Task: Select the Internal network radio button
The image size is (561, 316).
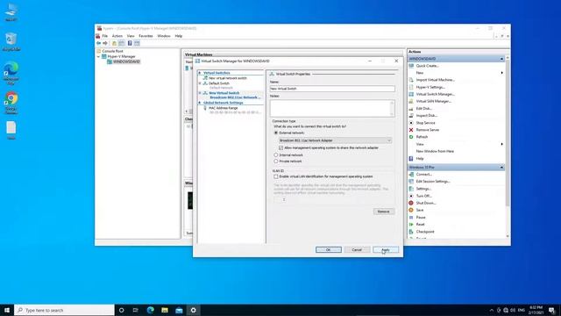Action: click(x=276, y=155)
